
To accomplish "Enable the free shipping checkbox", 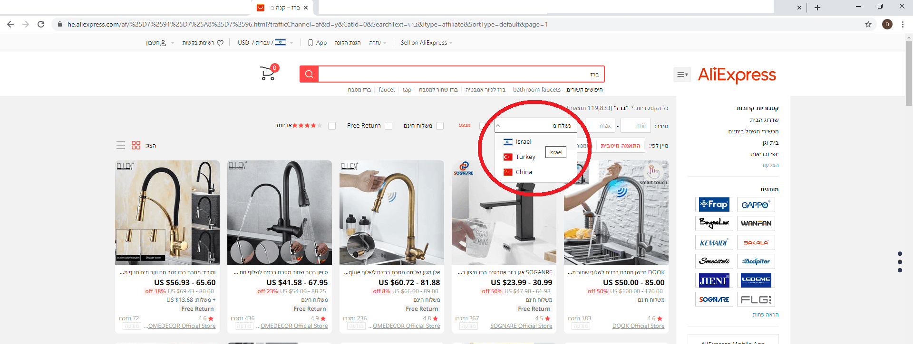I will point(440,126).
